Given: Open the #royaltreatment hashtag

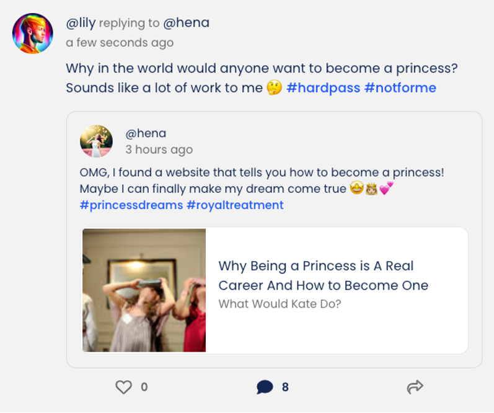Looking at the screenshot, I should [x=235, y=205].
